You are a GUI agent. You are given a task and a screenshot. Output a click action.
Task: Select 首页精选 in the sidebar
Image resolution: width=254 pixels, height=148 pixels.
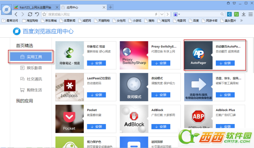click(x=24, y=46)
